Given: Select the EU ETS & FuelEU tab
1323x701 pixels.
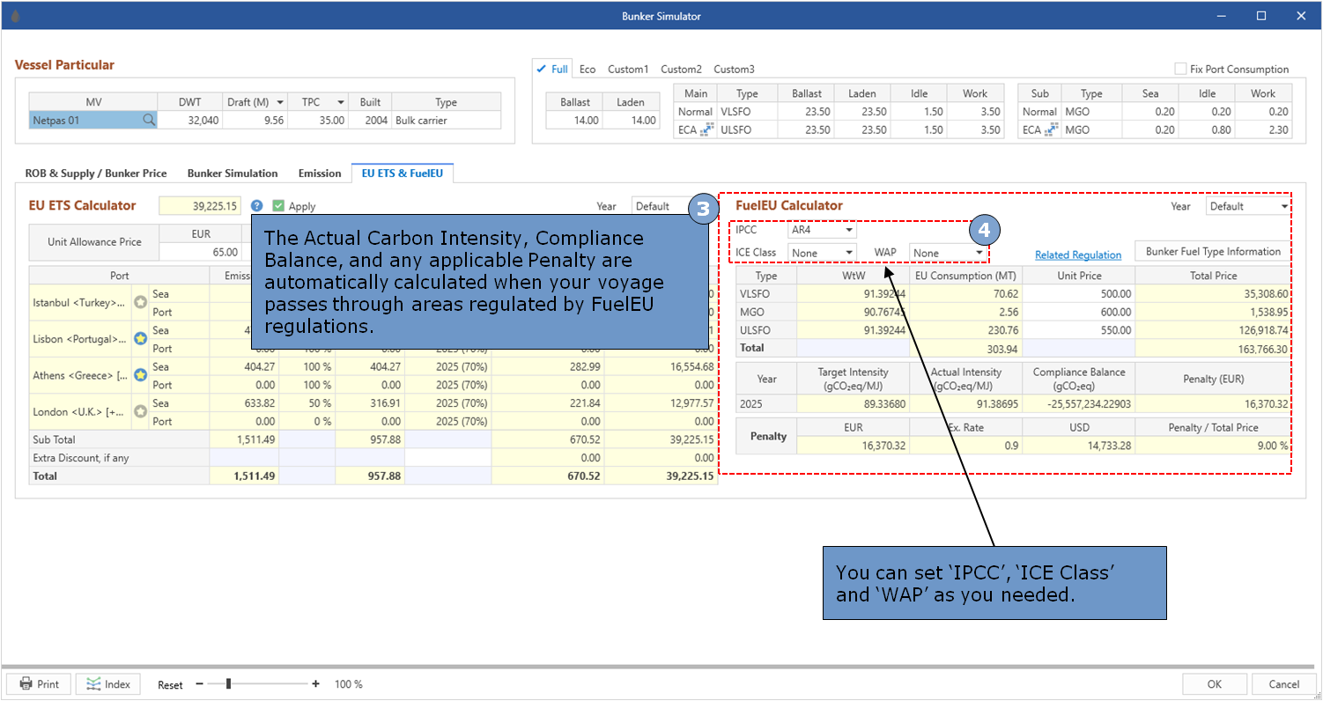Looking at the screenshot, I should tap(401, 173).
